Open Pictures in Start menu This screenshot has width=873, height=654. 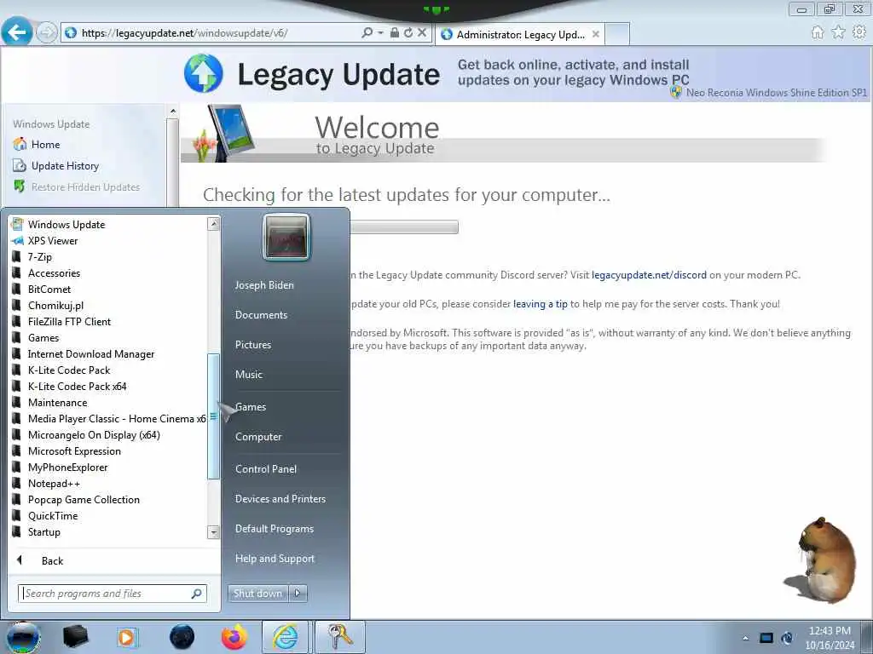pyautogui.click(x=252, y=345)
